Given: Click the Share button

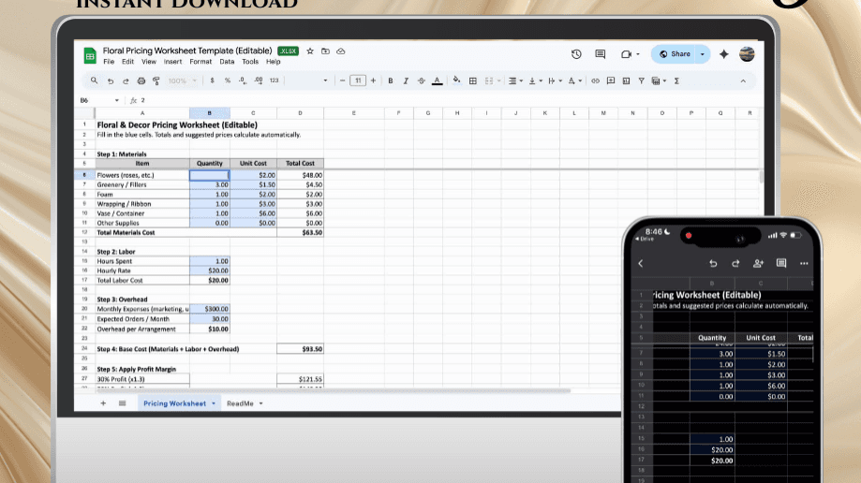Looking at the screenshot, I should 675,53.
